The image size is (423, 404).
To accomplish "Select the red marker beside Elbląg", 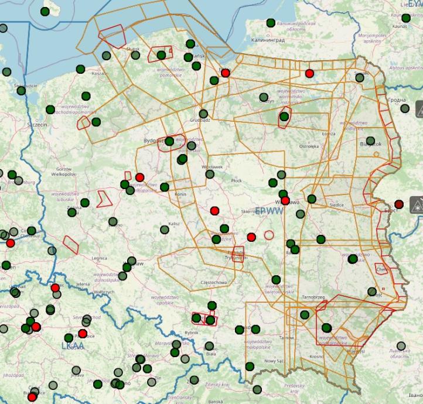I will point(225,73).
